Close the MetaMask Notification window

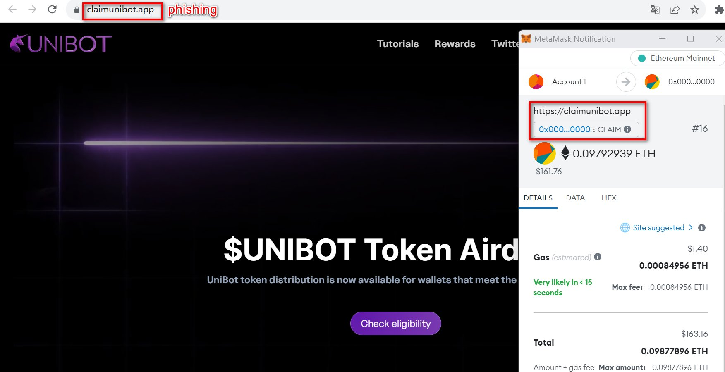click(x=719, y=39)
